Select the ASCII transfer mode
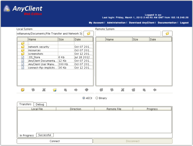 [x=84, y=98]
